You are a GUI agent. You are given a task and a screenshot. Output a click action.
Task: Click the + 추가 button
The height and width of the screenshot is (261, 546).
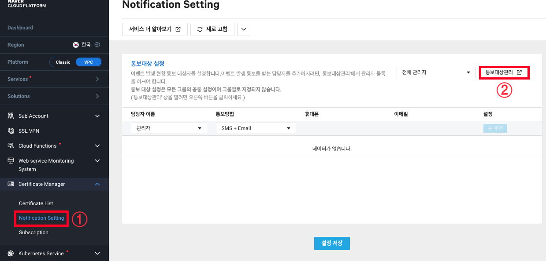pos(495,128)
